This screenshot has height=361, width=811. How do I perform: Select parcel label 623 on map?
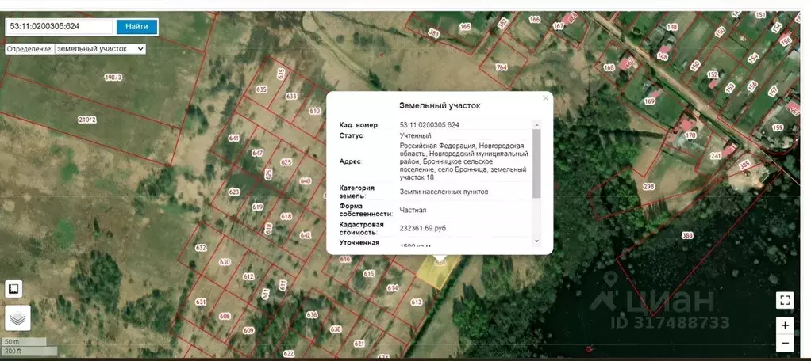234,192
